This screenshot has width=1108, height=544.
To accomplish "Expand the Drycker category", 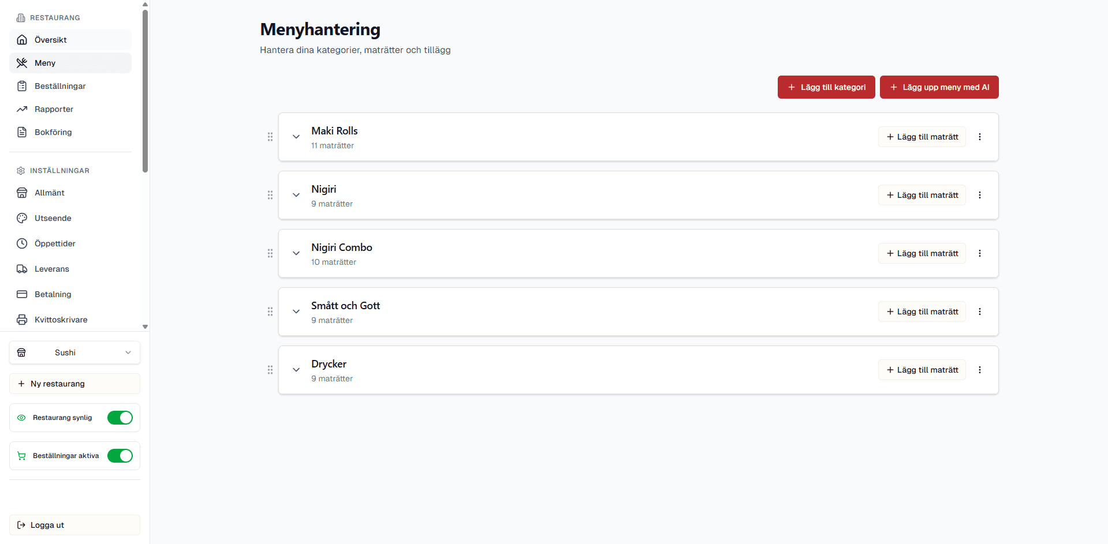I will [296, 370].
